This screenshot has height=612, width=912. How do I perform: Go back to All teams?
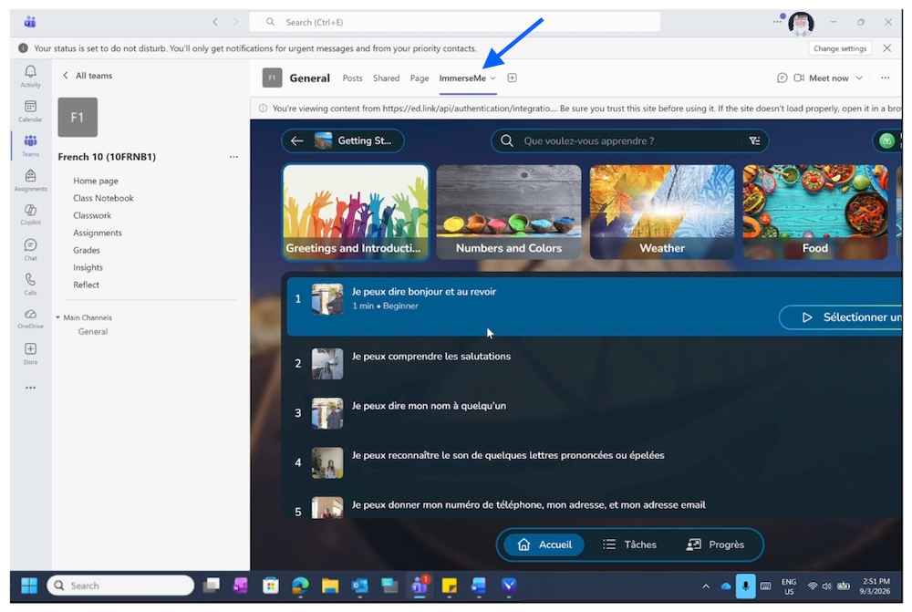(88, 76)
